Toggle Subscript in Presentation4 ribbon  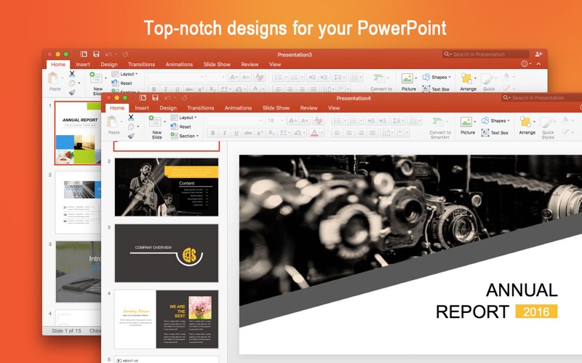tap(271, 133)
